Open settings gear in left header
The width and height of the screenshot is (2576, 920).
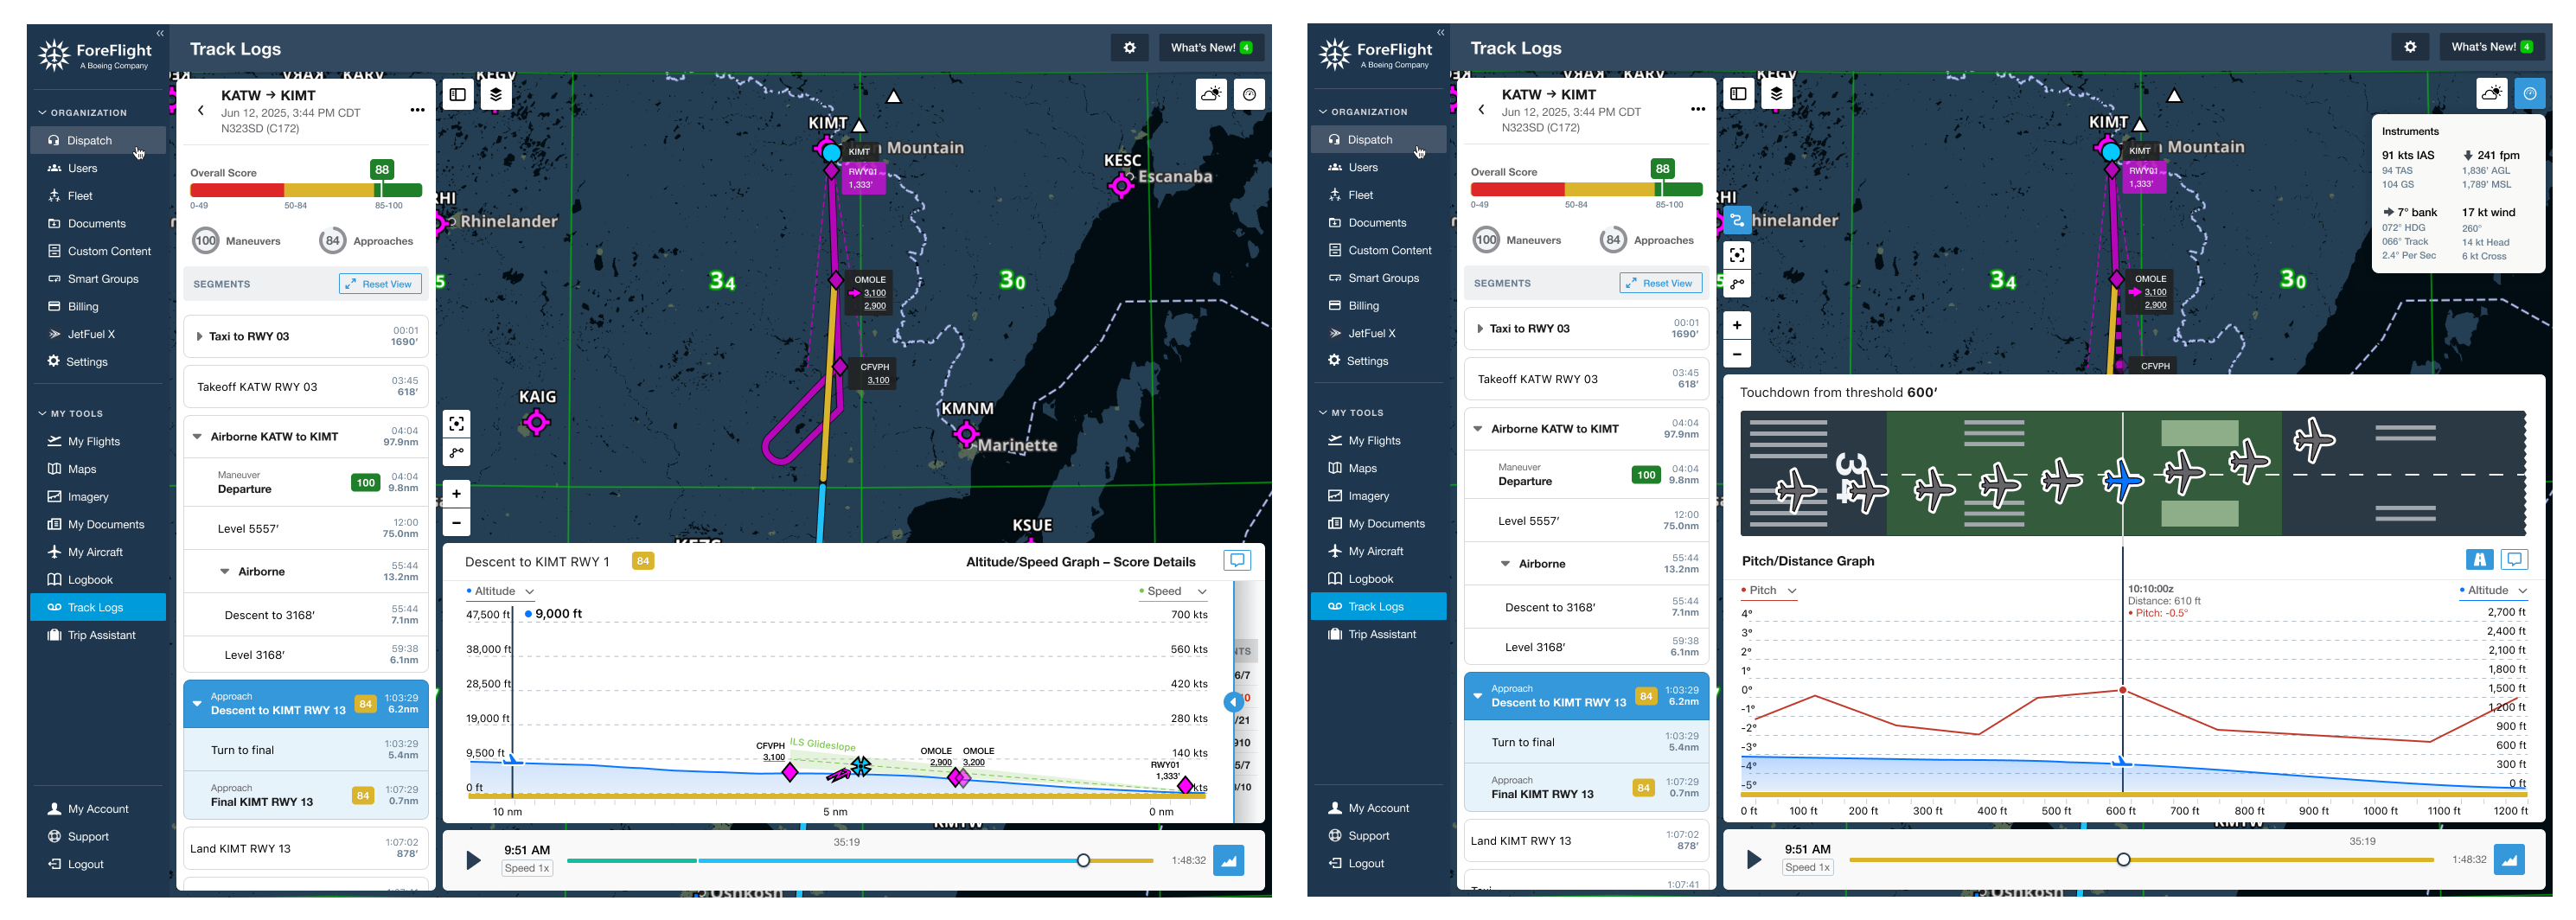1129,48
